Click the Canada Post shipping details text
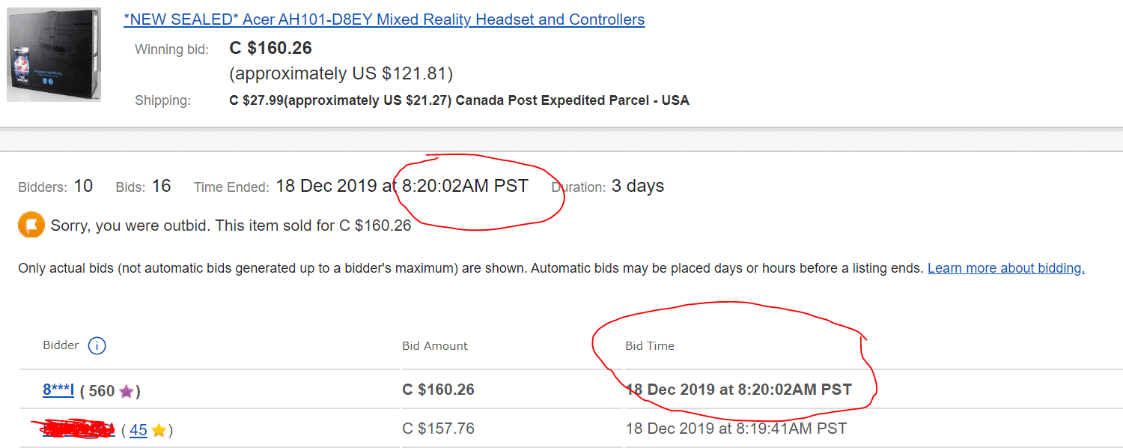This screenshot has width=1123, height=448. (x=457, y=100)
